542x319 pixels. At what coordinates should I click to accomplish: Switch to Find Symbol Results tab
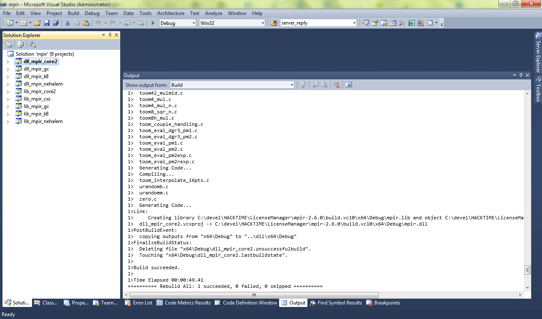[336, 303]
